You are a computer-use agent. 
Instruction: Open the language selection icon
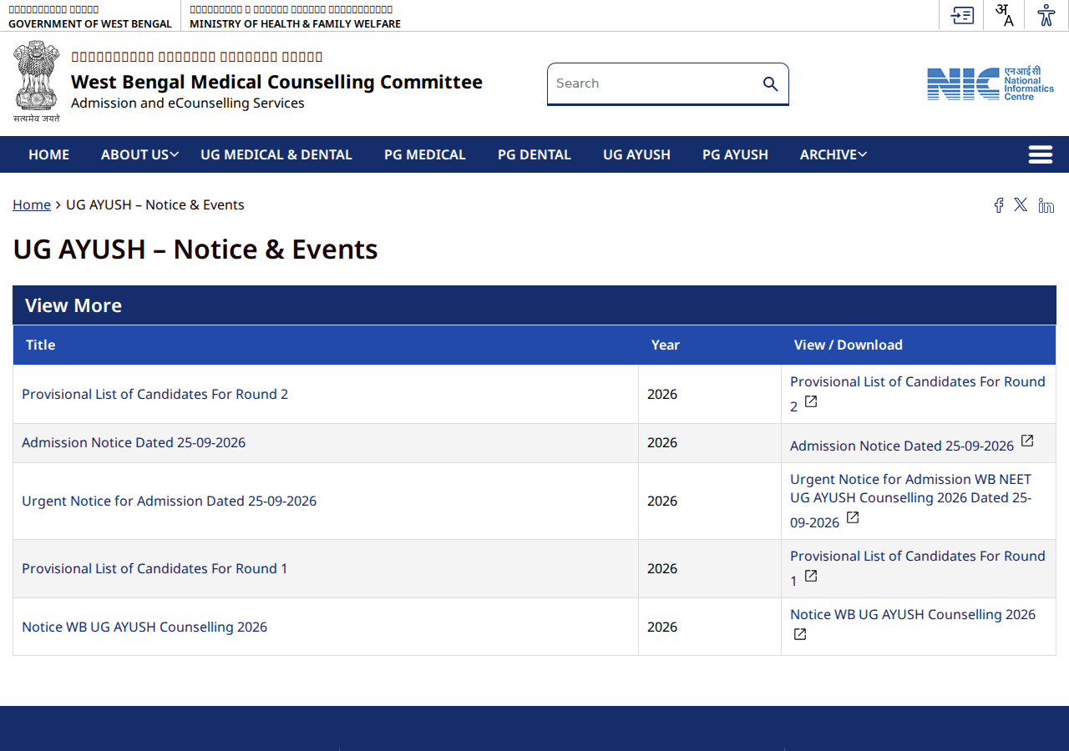(1005, 15)
